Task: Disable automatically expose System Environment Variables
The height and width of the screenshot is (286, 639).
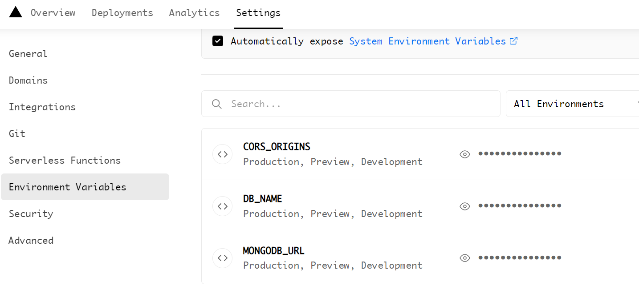Action: pyautogui.click(x=217, y=40)
